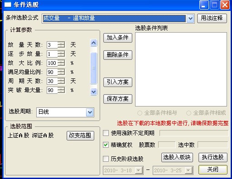Select the 全部条件相或 radio button

[x=188, y=113]
